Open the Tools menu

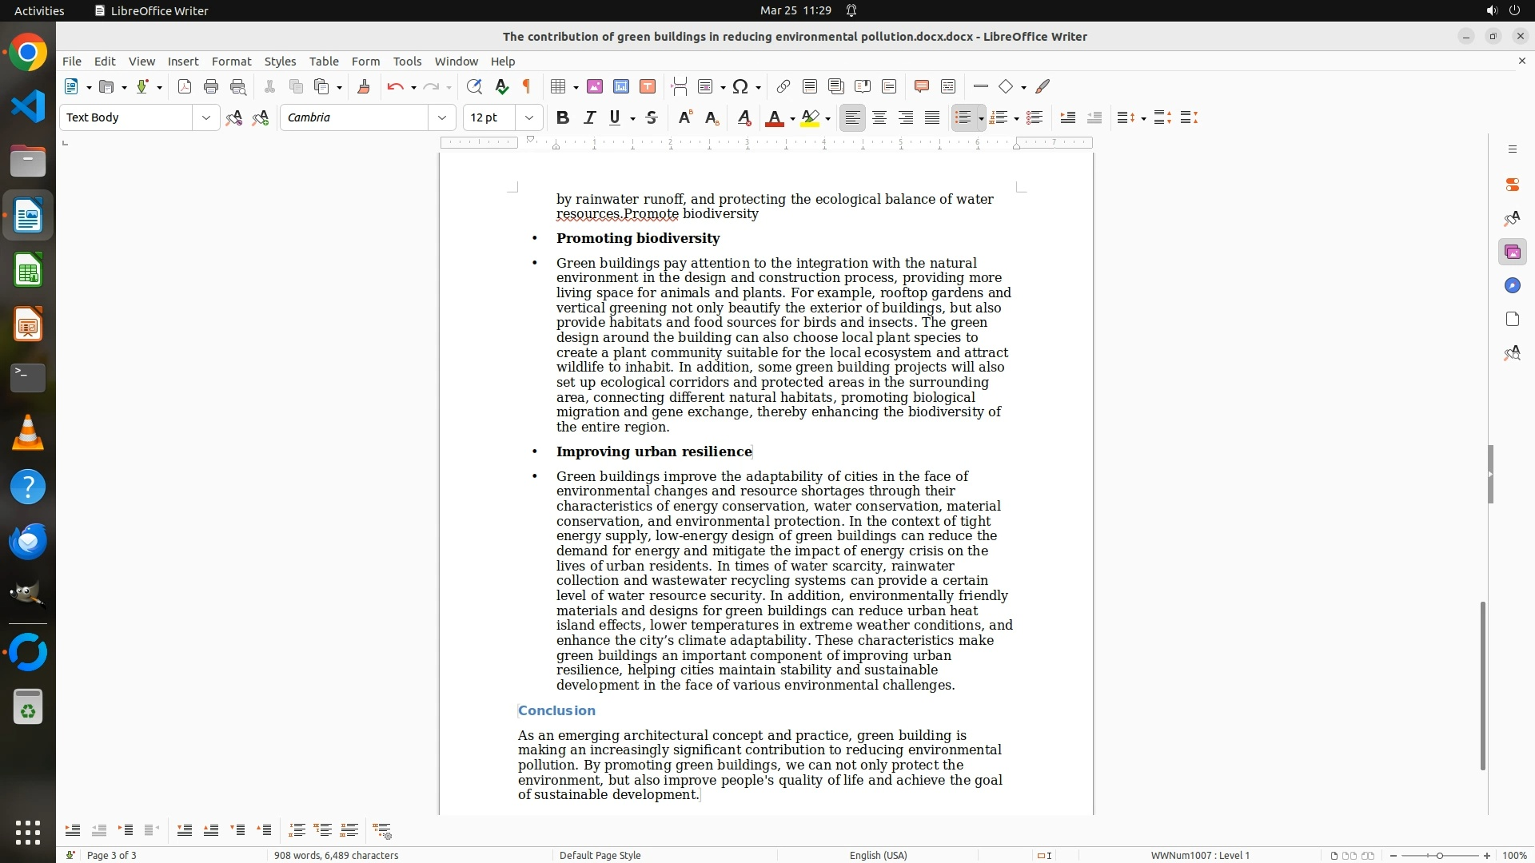point(407,61)
